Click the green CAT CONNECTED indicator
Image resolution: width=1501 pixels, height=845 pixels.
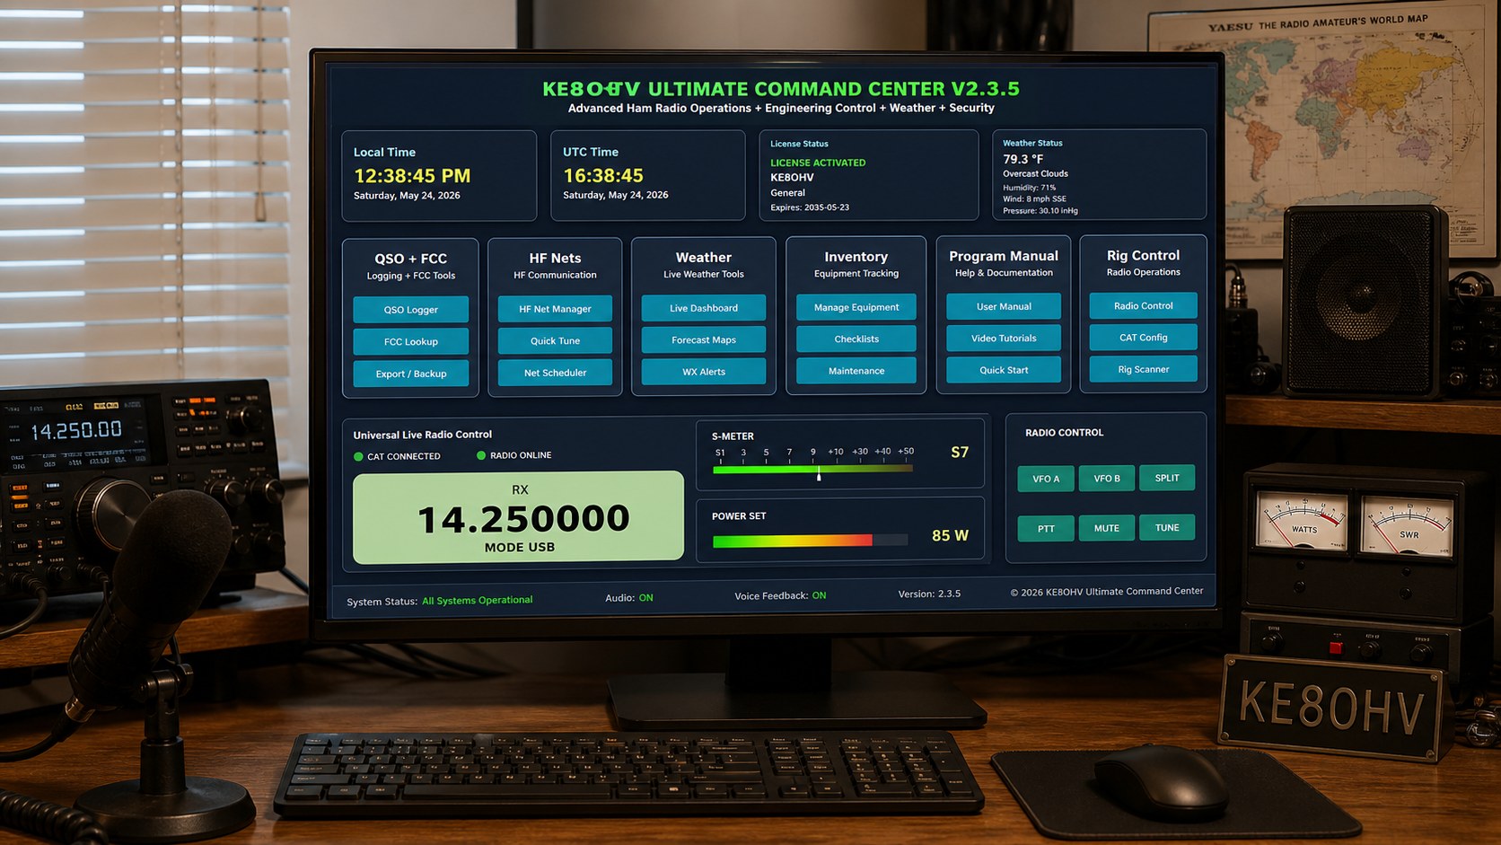pos(358,457)
